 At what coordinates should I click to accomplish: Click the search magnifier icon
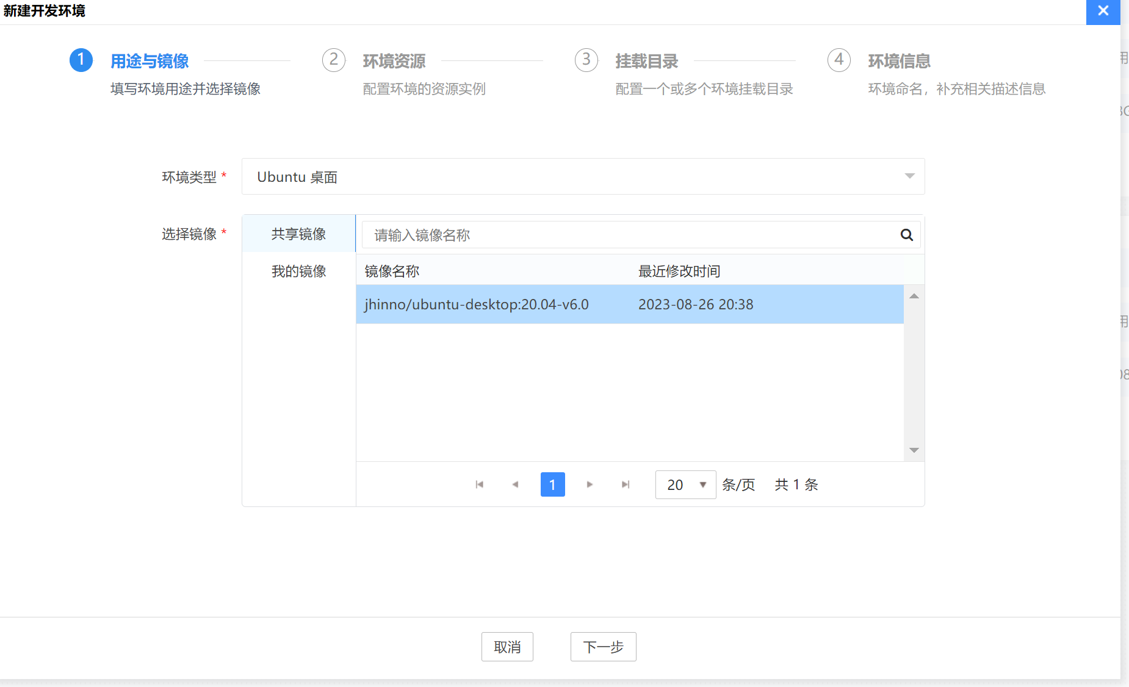[x=907, y=235]
